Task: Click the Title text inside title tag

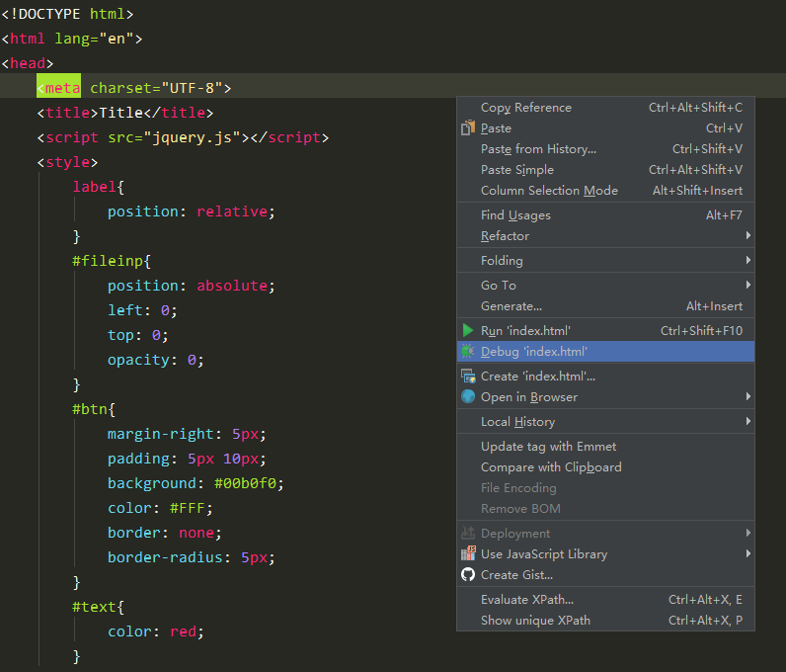Action: tap(120, 113)
